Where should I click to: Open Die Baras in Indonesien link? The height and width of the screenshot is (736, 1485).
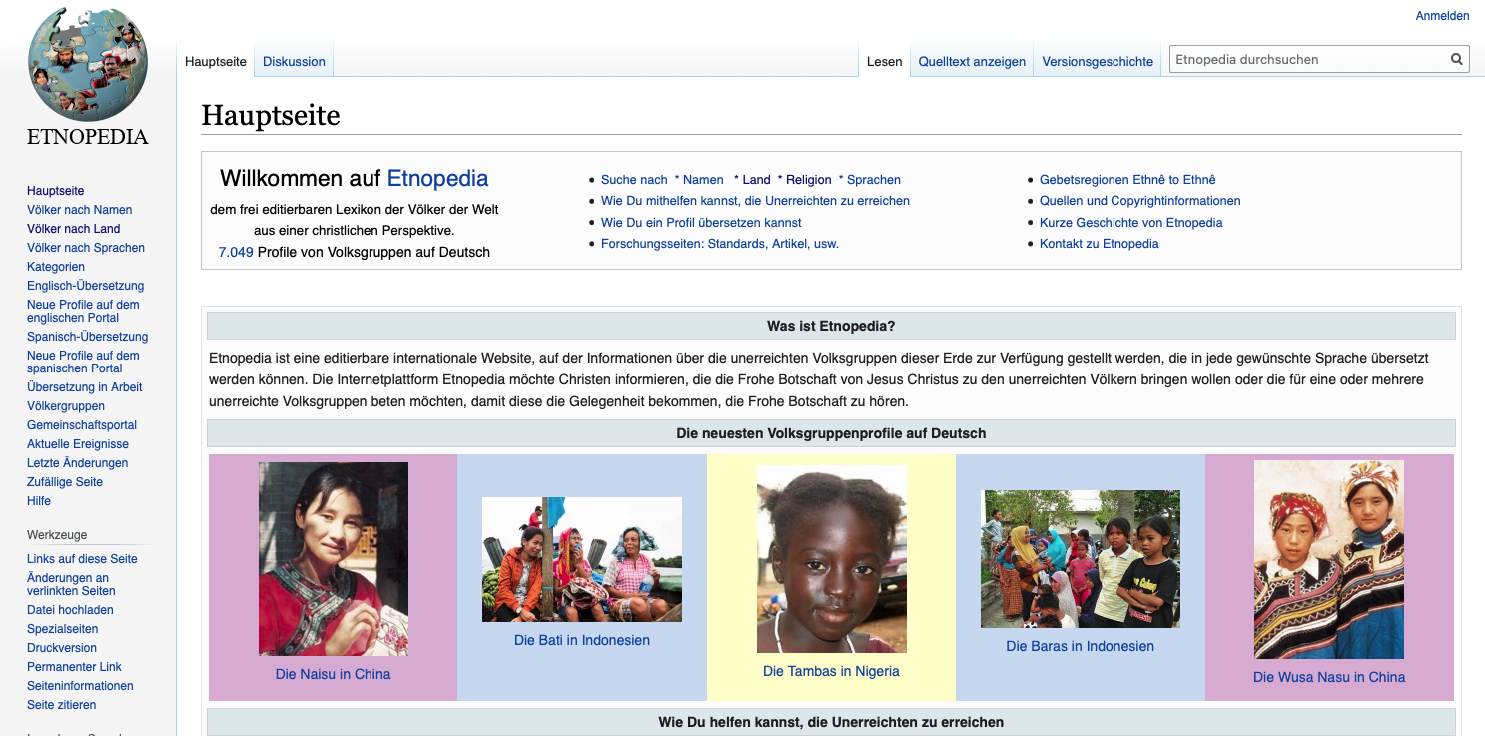1081,646
